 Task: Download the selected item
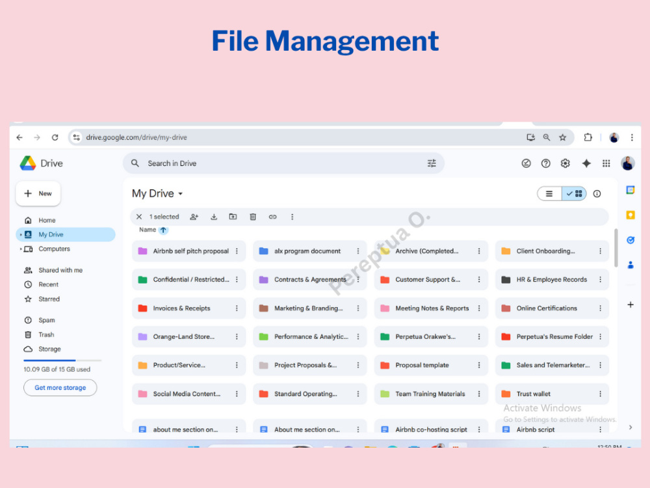tap(214, 217)
